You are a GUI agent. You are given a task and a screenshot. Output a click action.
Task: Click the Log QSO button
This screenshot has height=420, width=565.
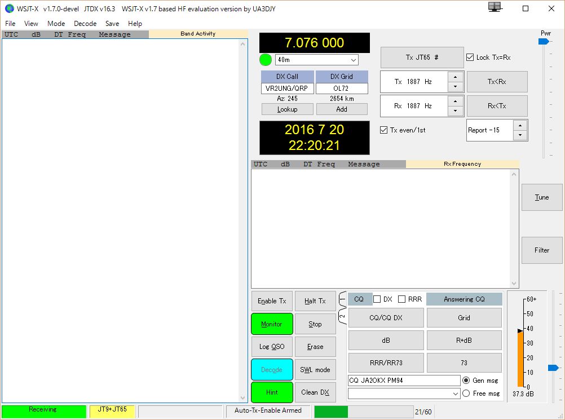[x=272, y=347]
